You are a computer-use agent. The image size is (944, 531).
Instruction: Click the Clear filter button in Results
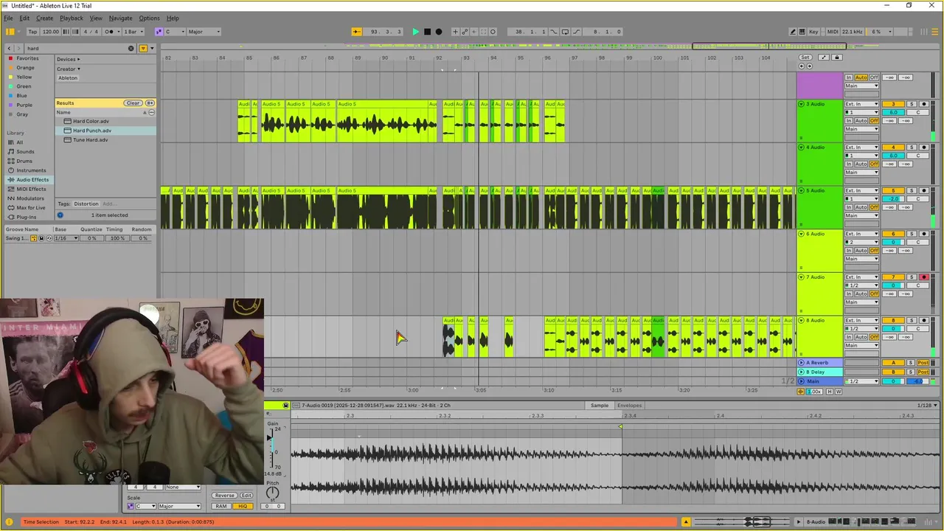(133, 103)
